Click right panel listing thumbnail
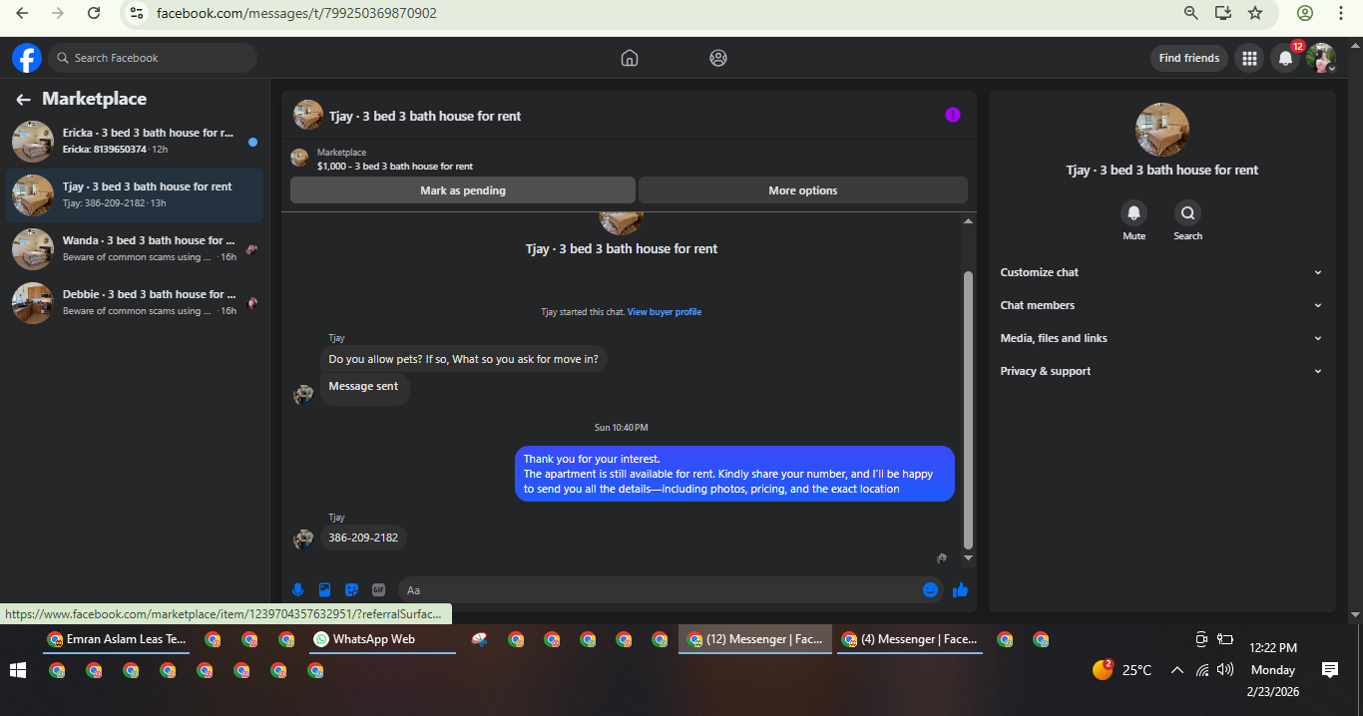 pyautogui.click(x=1162, y=130)
